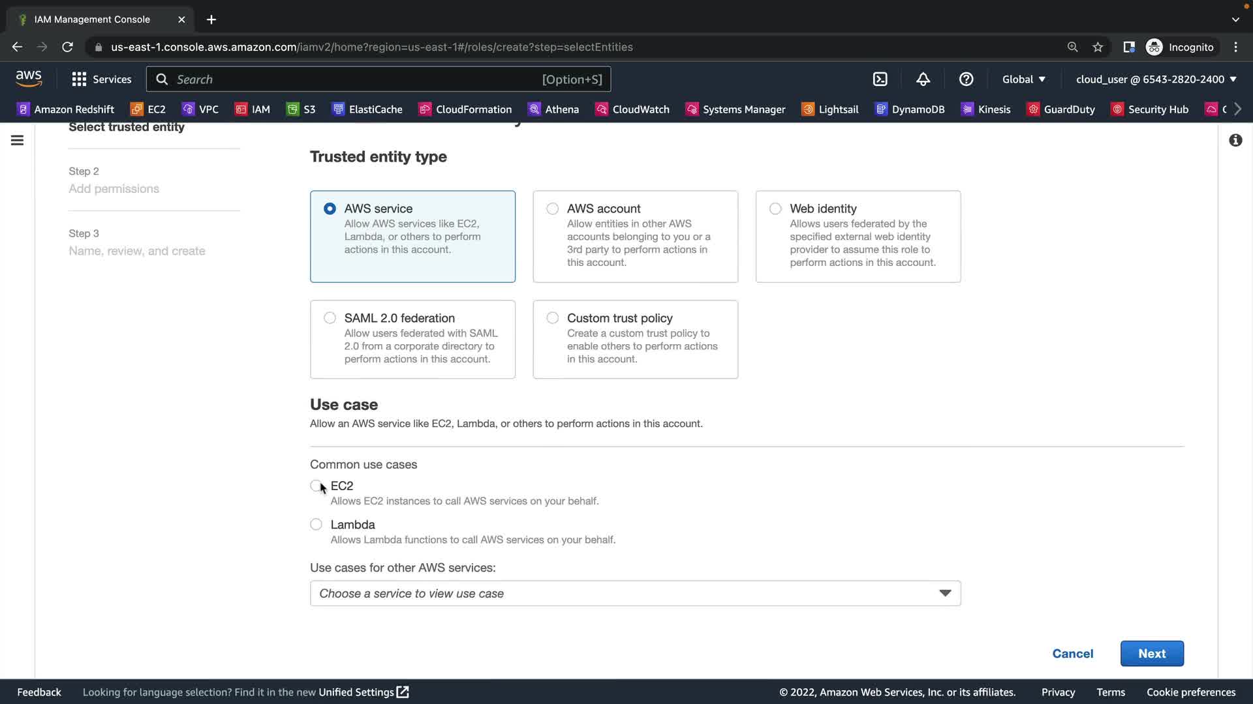Focus the AWS console search field
The image size is (1253, 704).
pos(379,79)
